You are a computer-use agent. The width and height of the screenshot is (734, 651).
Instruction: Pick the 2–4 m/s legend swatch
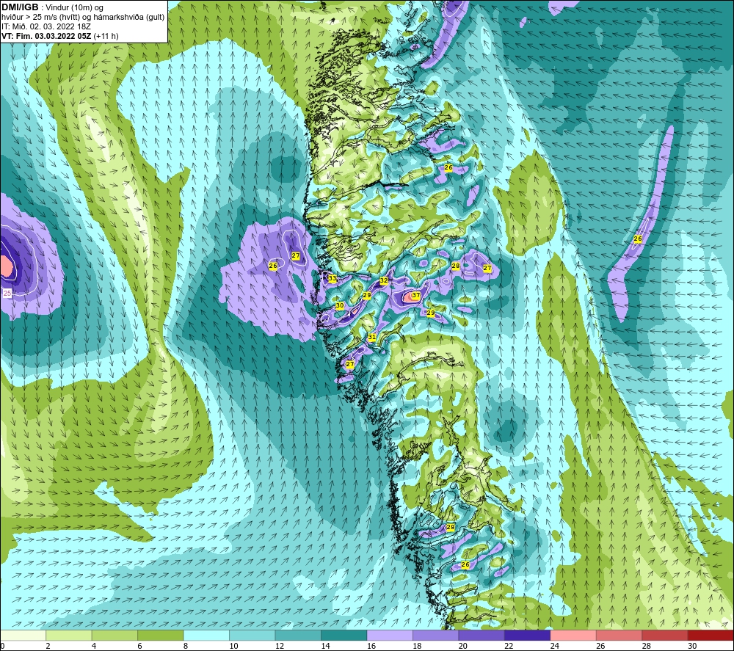[x=69, y=635]
